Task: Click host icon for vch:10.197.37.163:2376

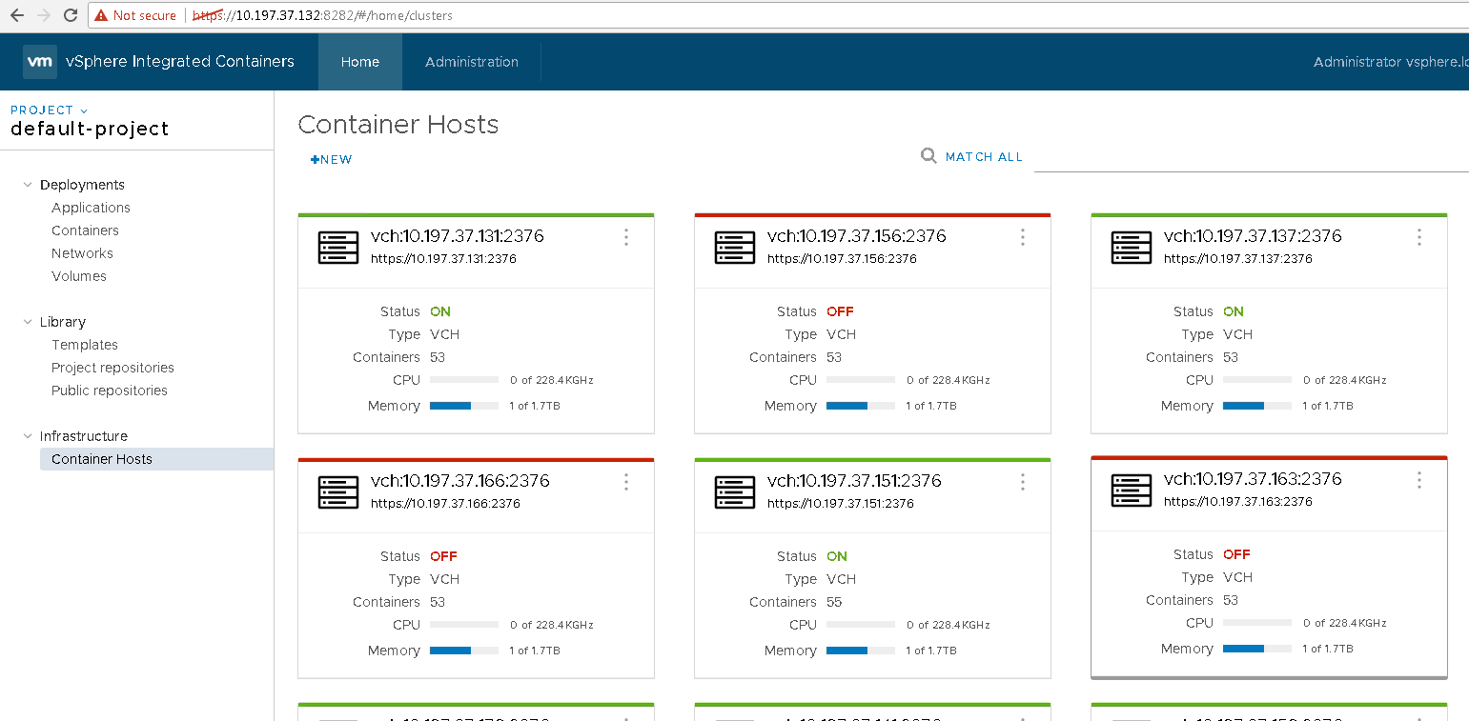Action: pos(1131,491)
